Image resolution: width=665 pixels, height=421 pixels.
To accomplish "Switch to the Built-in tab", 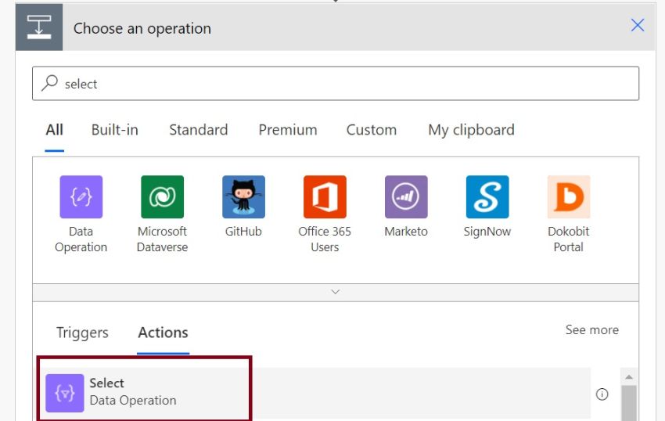I will point(115,130).
